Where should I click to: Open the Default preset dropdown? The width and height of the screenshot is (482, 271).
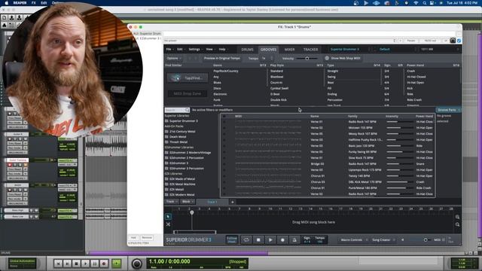point(397,49)
